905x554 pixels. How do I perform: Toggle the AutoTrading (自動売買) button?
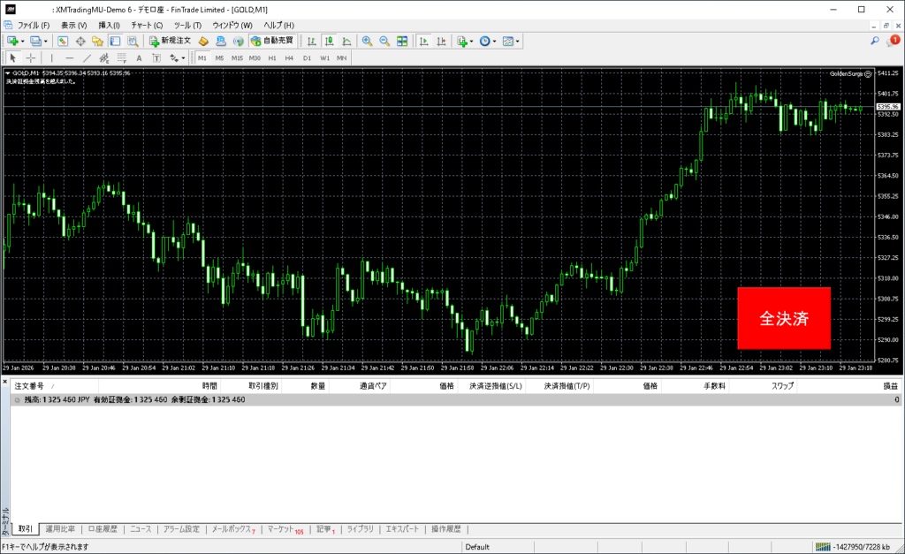[274, 41]
